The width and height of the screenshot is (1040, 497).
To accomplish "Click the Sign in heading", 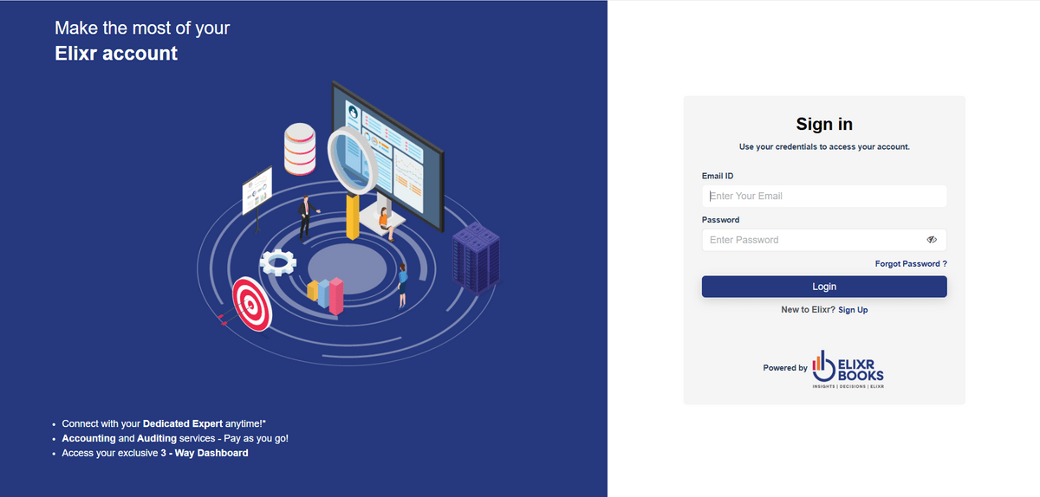I will tap(824, 125).
